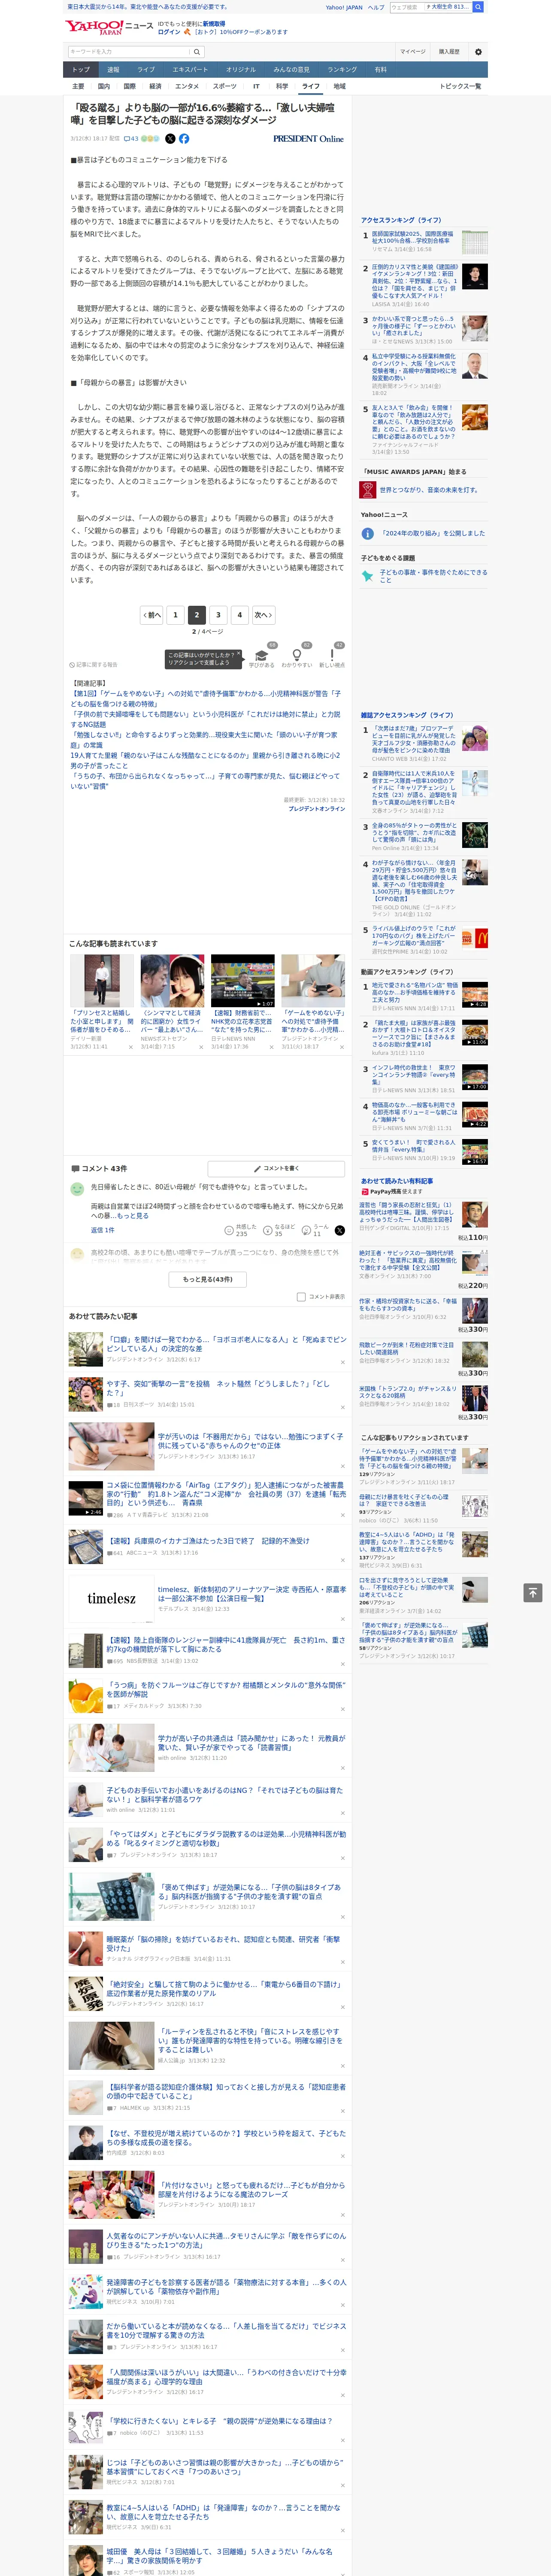Open timelesz arena tour article thumbnail
The image size is (551, 2576).
click(111, 1598)
